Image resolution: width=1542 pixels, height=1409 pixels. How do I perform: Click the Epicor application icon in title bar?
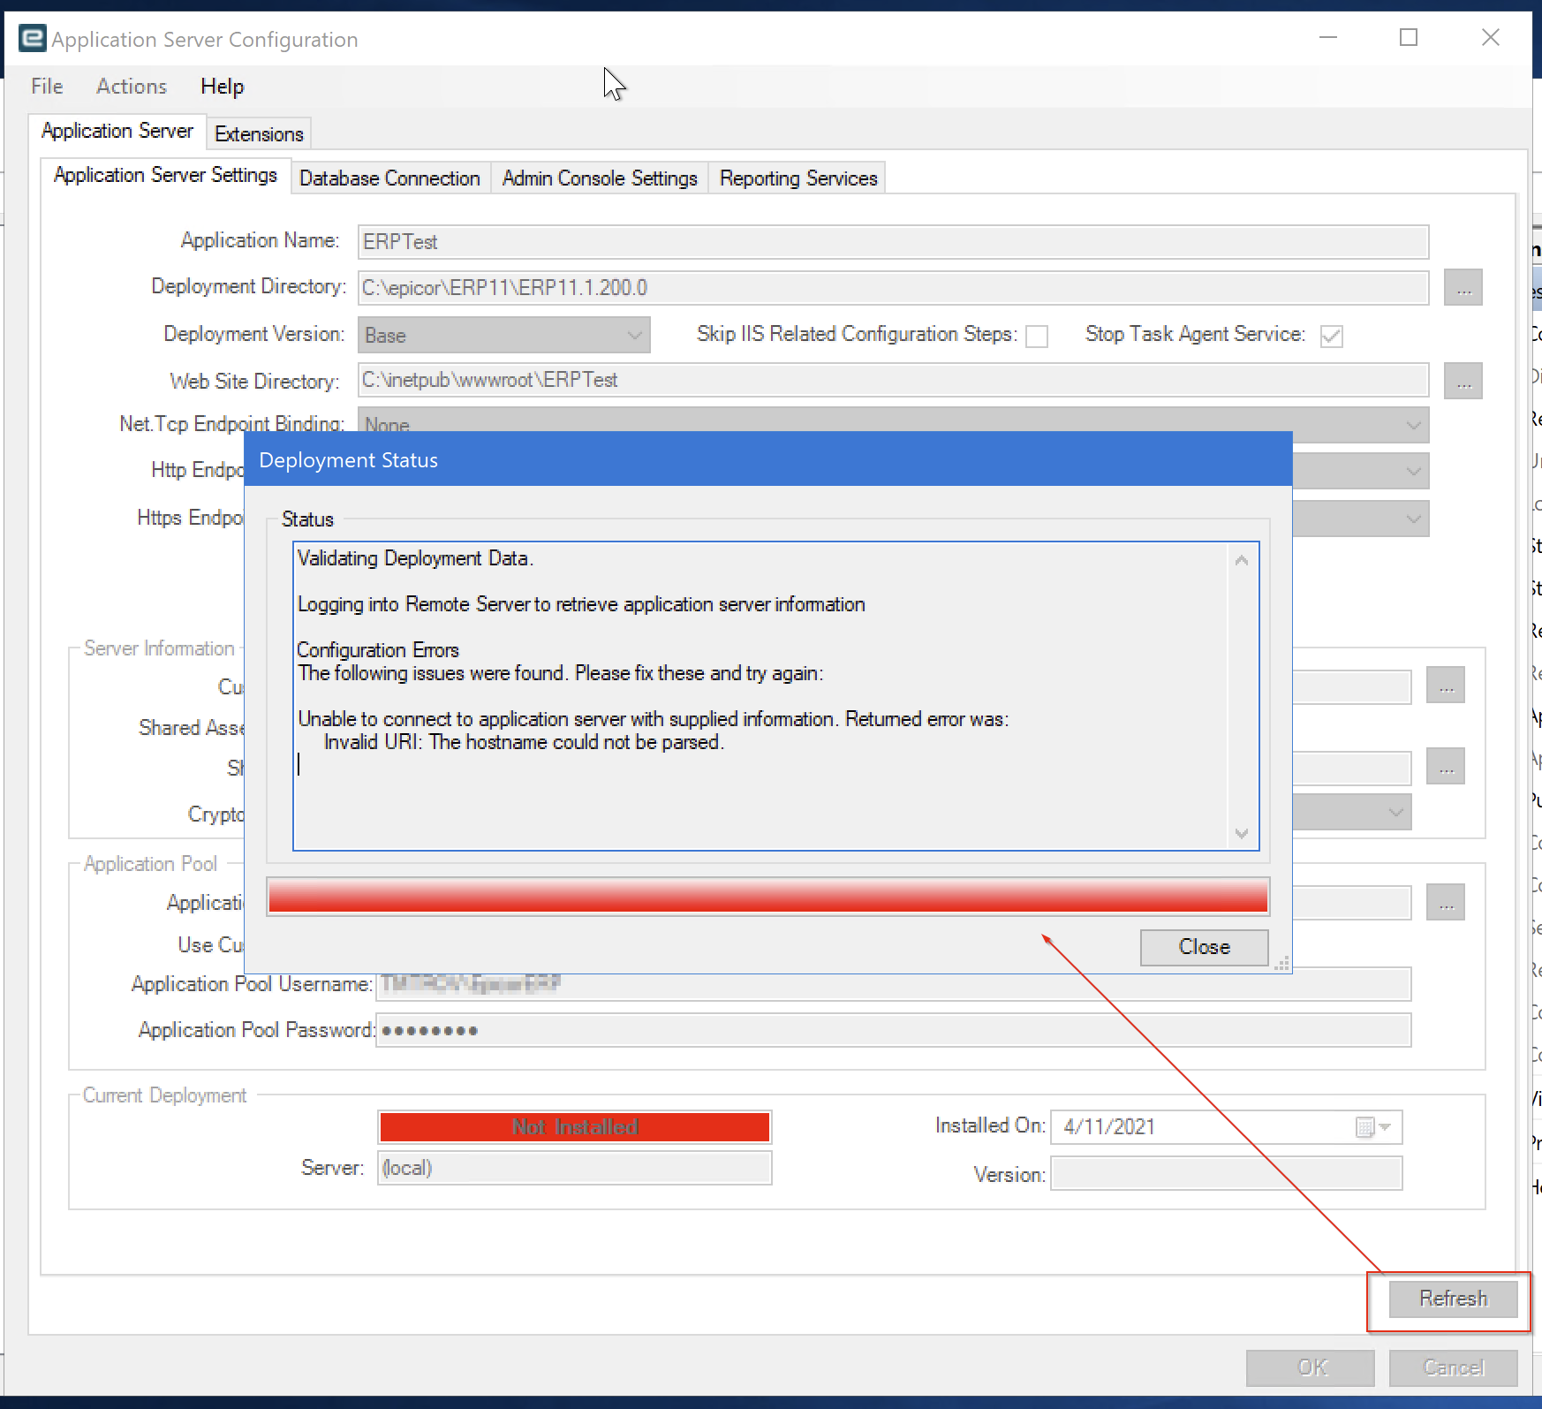32,38
